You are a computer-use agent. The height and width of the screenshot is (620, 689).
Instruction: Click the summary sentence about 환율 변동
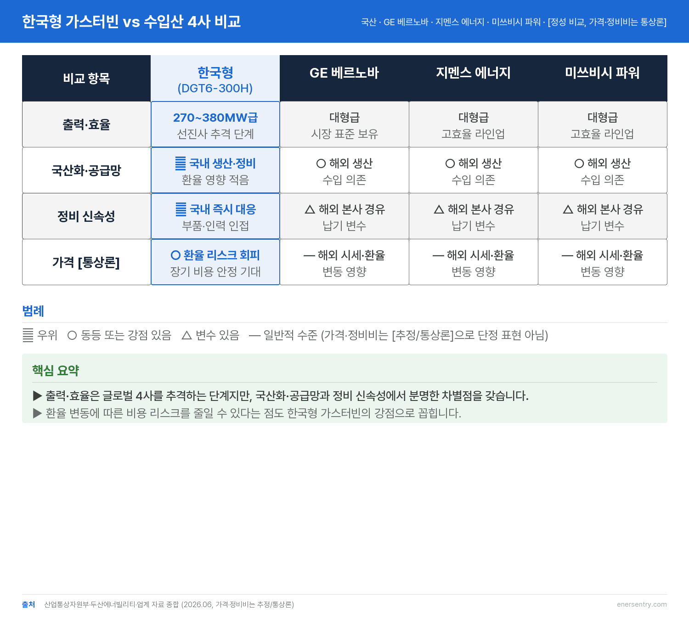click(x=253, y=413)
